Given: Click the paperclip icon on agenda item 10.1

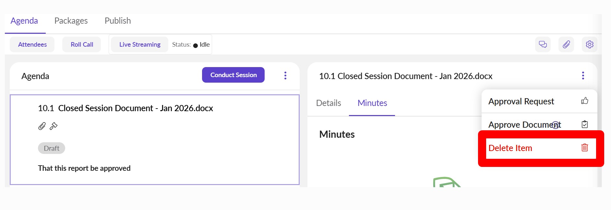Looking at the screenshot, I should pyautogui.click(x=42, y=126).
